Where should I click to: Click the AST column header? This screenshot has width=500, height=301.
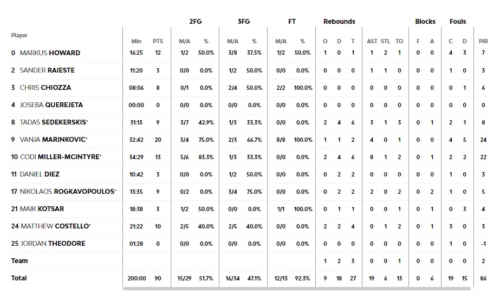[x=372, y=41]
